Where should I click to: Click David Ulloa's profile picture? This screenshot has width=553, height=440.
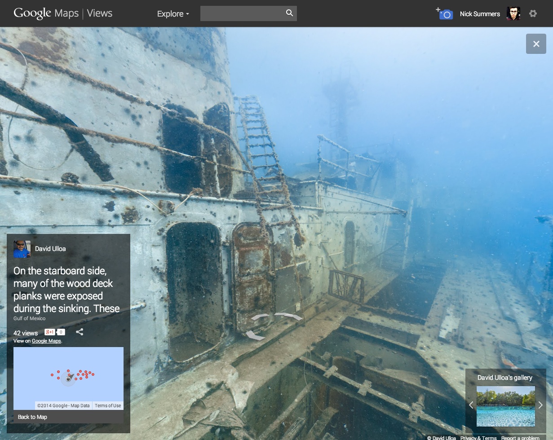(x=22, y=249)
